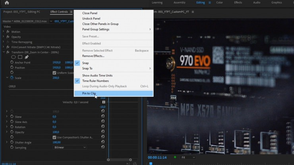This screenshot has height=165, width=294.
Task: Switch to the Learning workspace
Action: pyautogui.click(x=157, y=3)
